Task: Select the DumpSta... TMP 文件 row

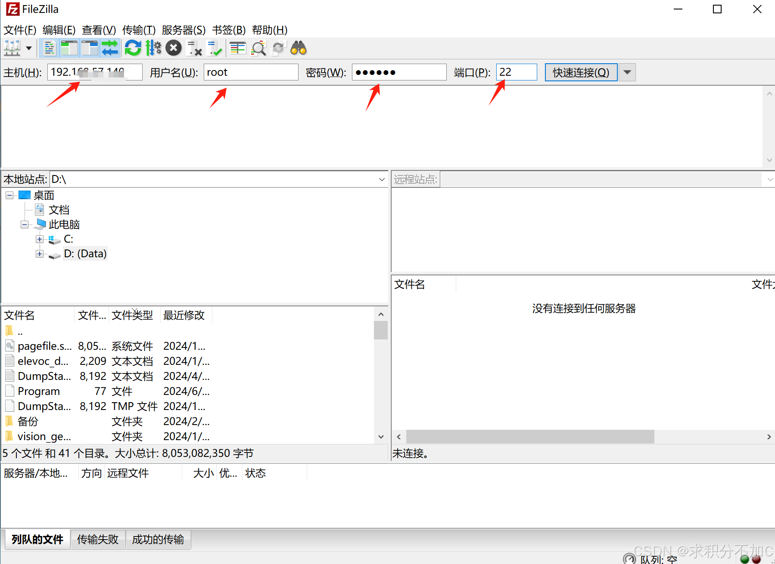Action: 188,407
